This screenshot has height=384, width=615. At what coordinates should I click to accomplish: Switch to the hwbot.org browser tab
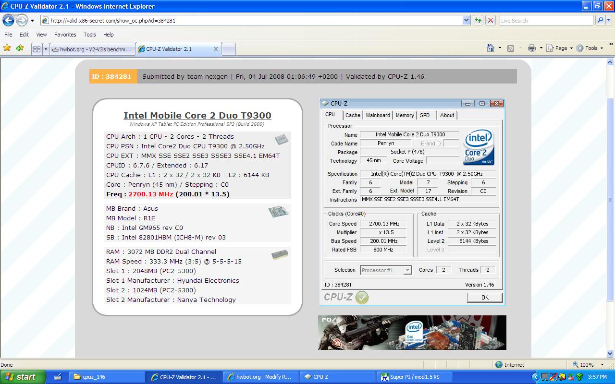click(x=92, y=49)
